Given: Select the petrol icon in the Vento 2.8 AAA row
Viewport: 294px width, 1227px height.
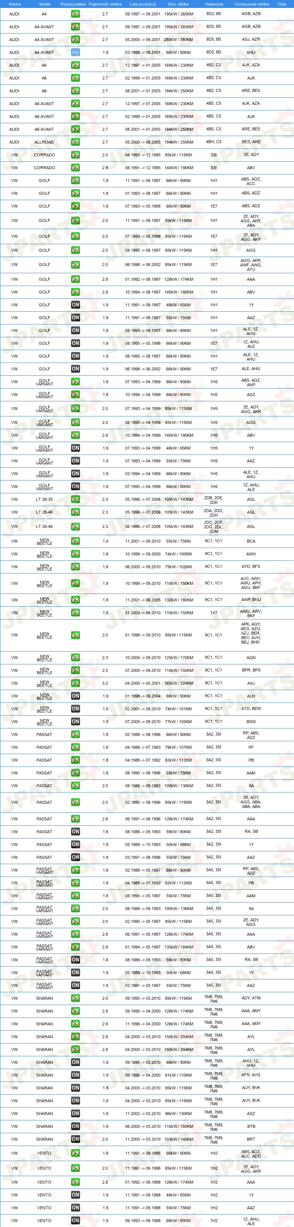Looking at the screenshot, I should (75, 1182).
